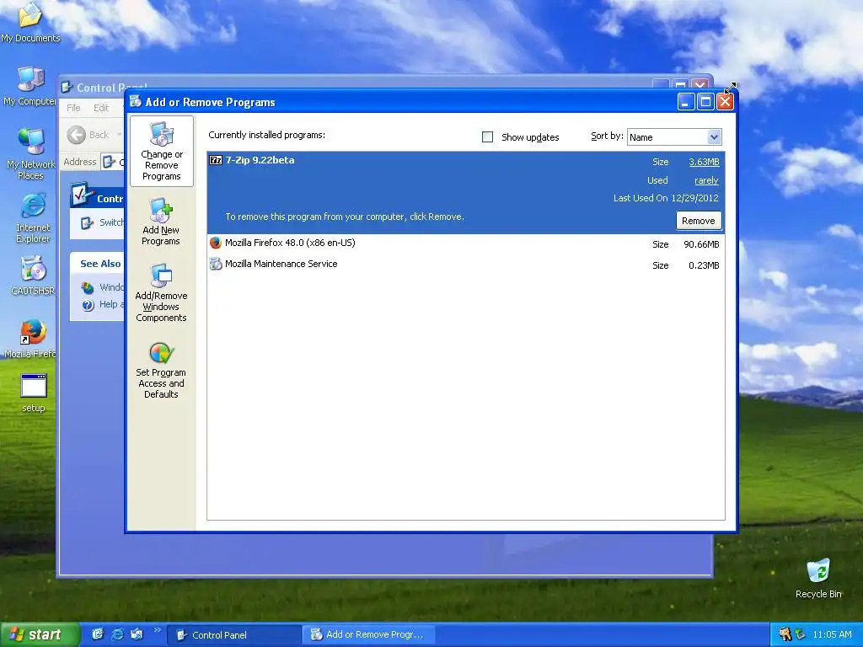Screen dimensions: 863x647
Task: Open My Computer desktop icon
Action: pyautogui.click(x=30, y=87)
